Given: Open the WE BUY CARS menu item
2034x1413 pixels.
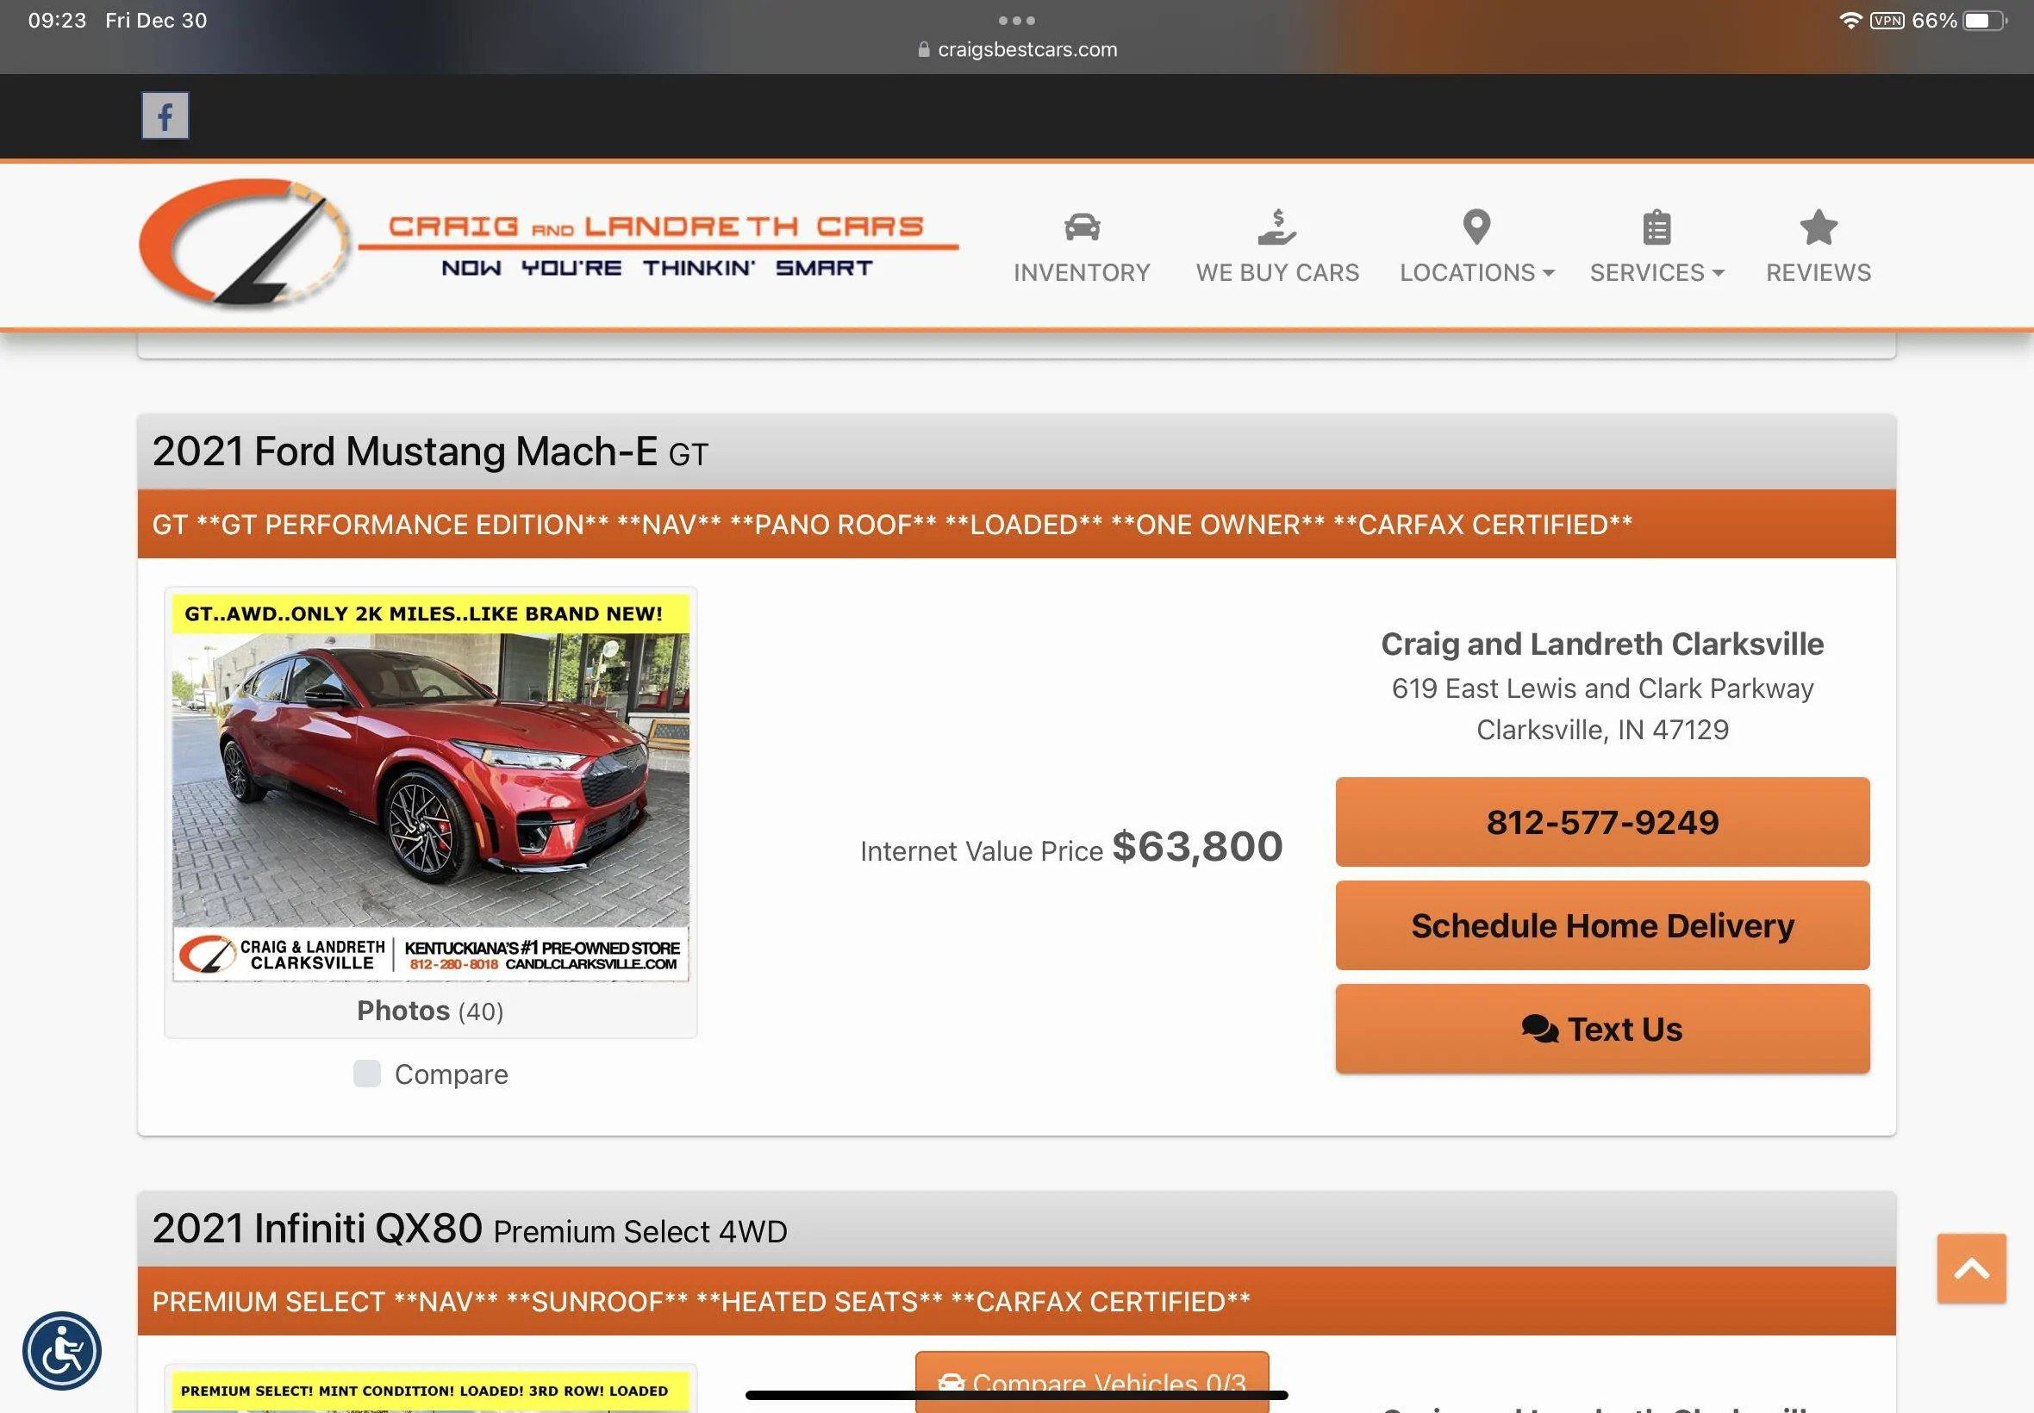Looking at the screenshot, I should [1277, 271].
